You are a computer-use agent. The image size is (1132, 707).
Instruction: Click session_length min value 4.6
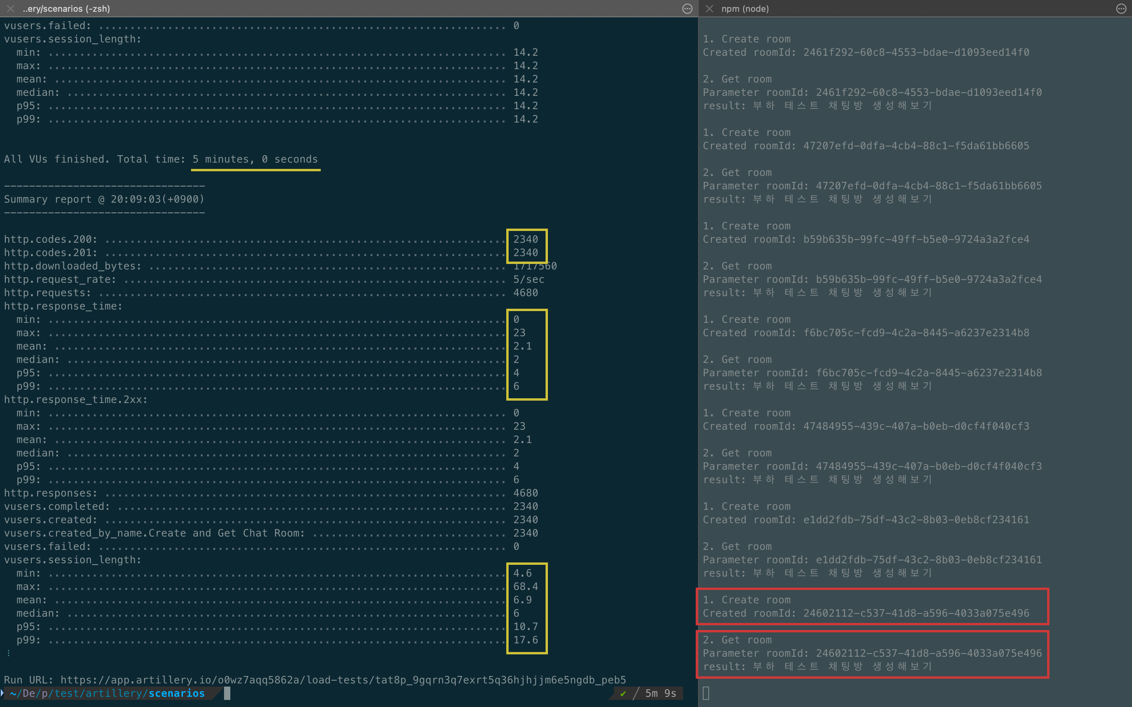522,573
